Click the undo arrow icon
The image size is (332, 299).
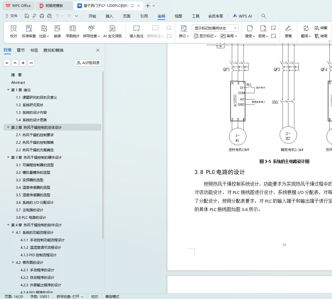[x=57, y=16]
